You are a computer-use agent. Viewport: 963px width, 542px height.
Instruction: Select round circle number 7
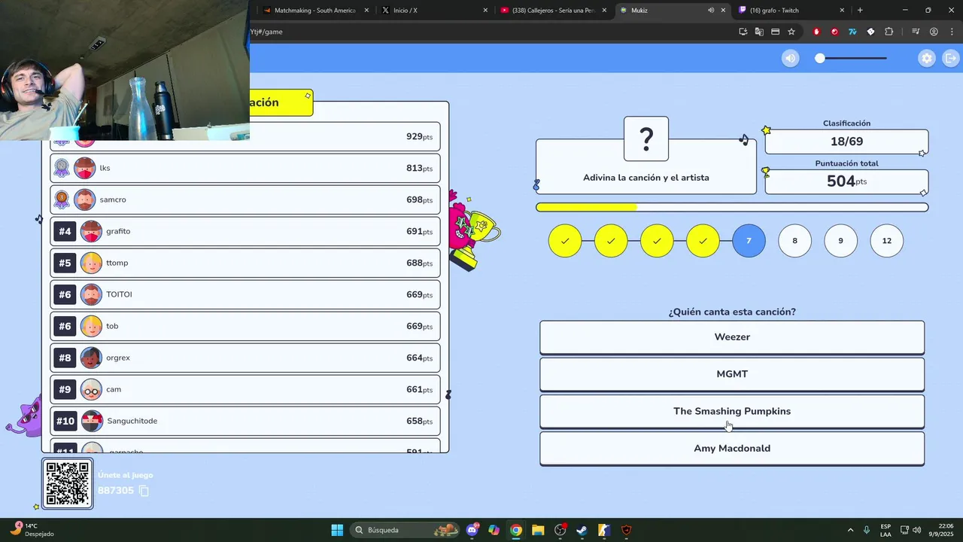click(x=749, y=241)
